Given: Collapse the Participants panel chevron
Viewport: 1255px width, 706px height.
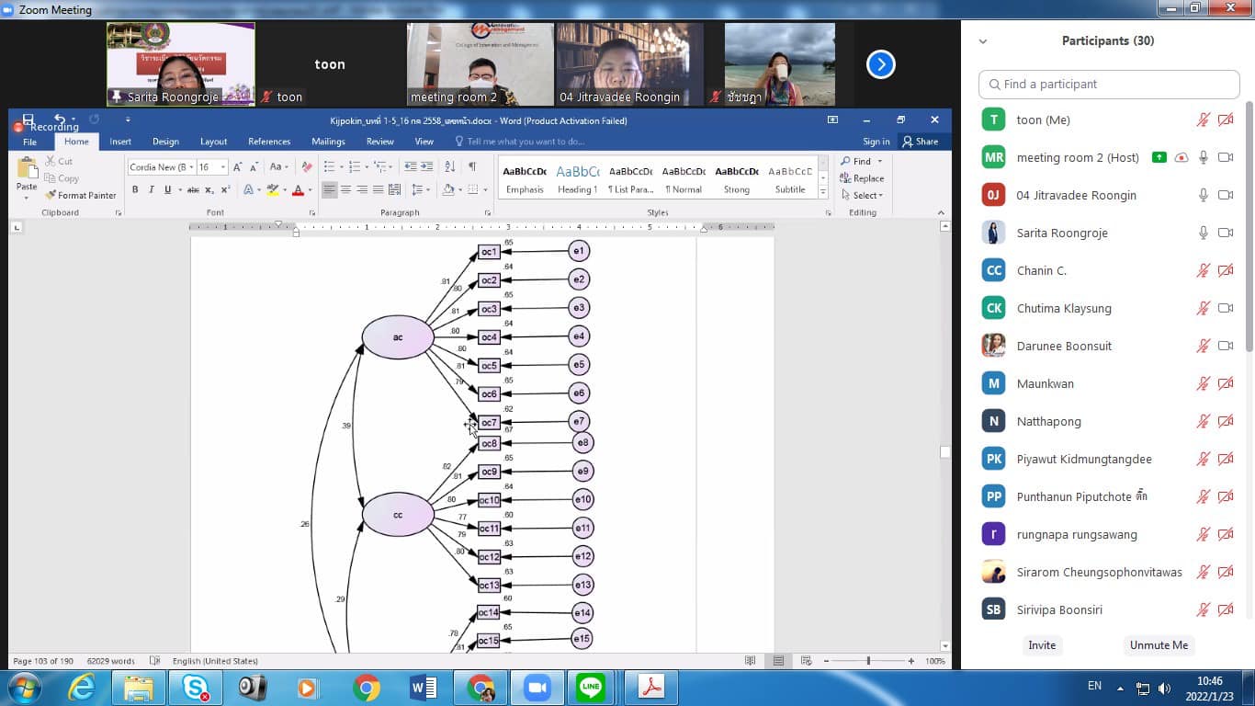Looking at the screenshot, I should (983, 41).
